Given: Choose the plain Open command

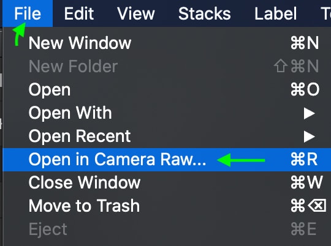Looking at the screenshot, I should pyautogui.click(x=167, y=89).
